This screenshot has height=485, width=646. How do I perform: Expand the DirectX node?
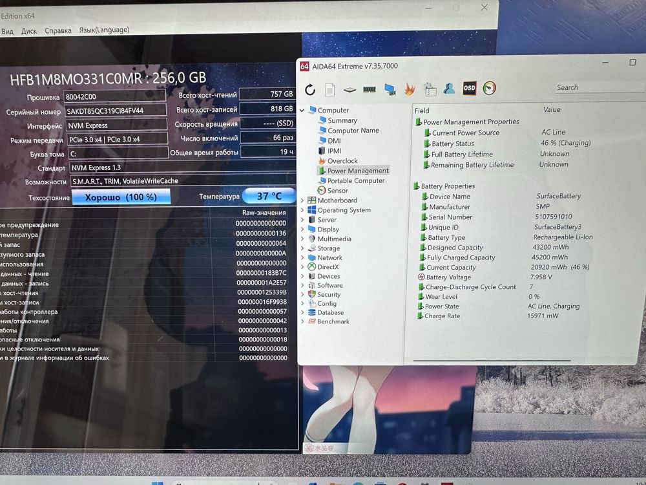[302, 267]
